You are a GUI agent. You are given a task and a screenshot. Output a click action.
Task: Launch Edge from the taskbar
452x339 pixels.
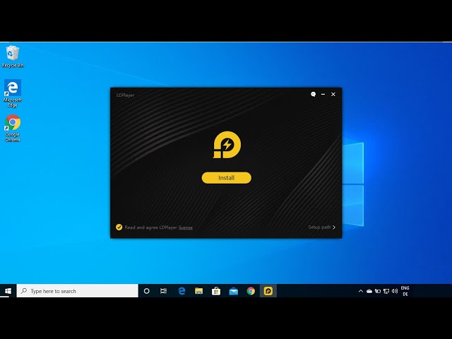pos(182,291)
